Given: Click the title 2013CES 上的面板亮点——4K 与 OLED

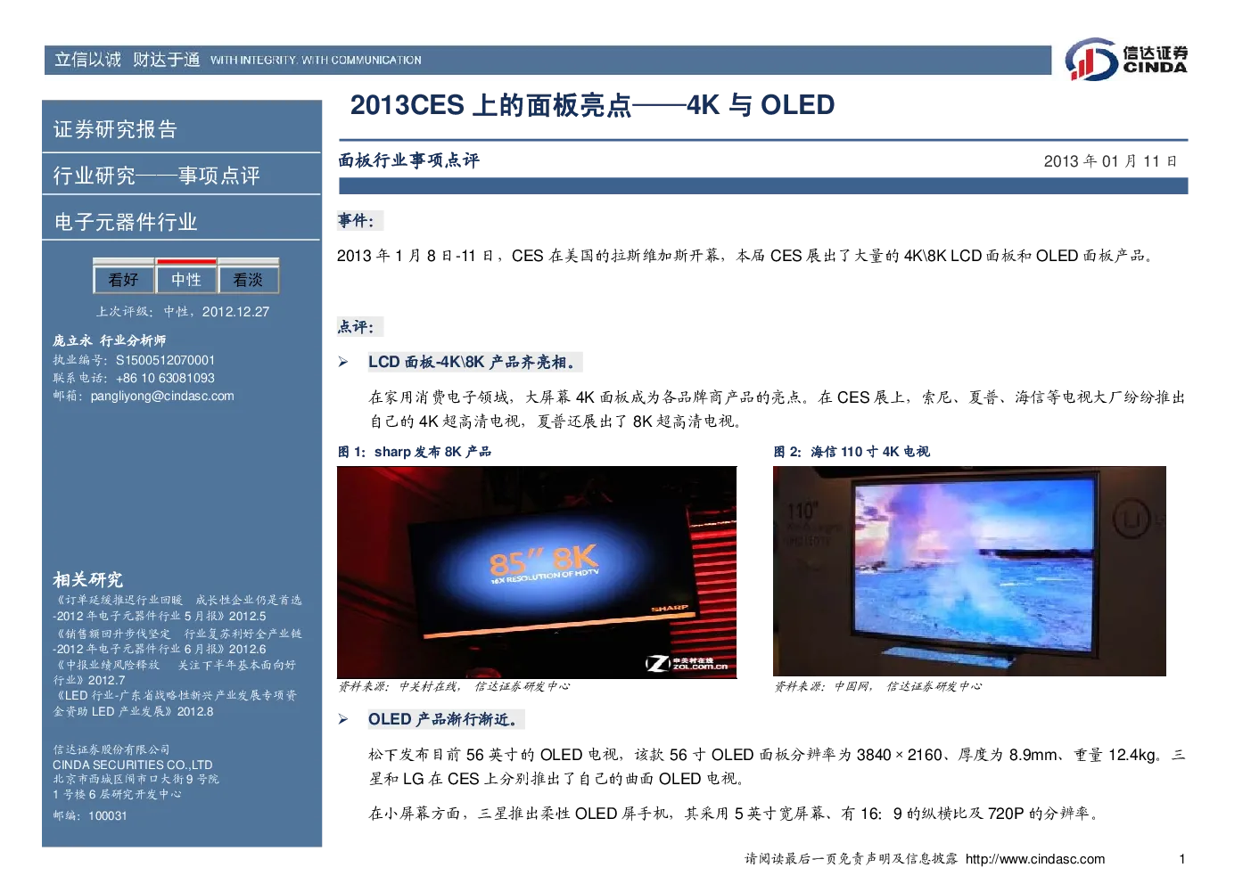Looking at the screenshot, I should click(x=592, y=105).
